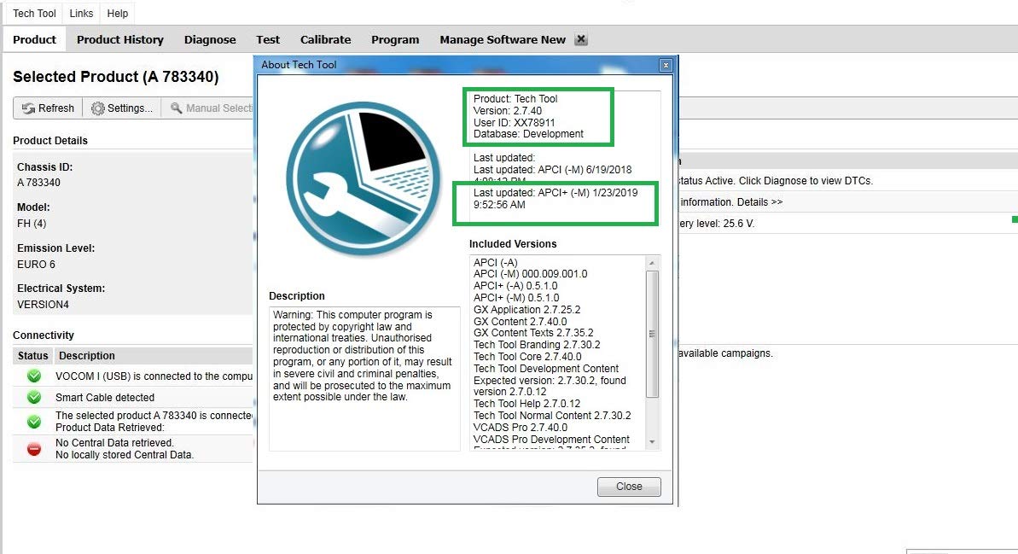Open the Links menu
1018x554 pixels.
(81, 14)
